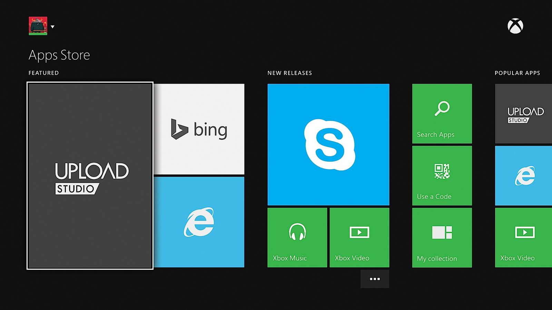Click the profile avatar picture
The image size is (552, 310).
click(38, 26)
